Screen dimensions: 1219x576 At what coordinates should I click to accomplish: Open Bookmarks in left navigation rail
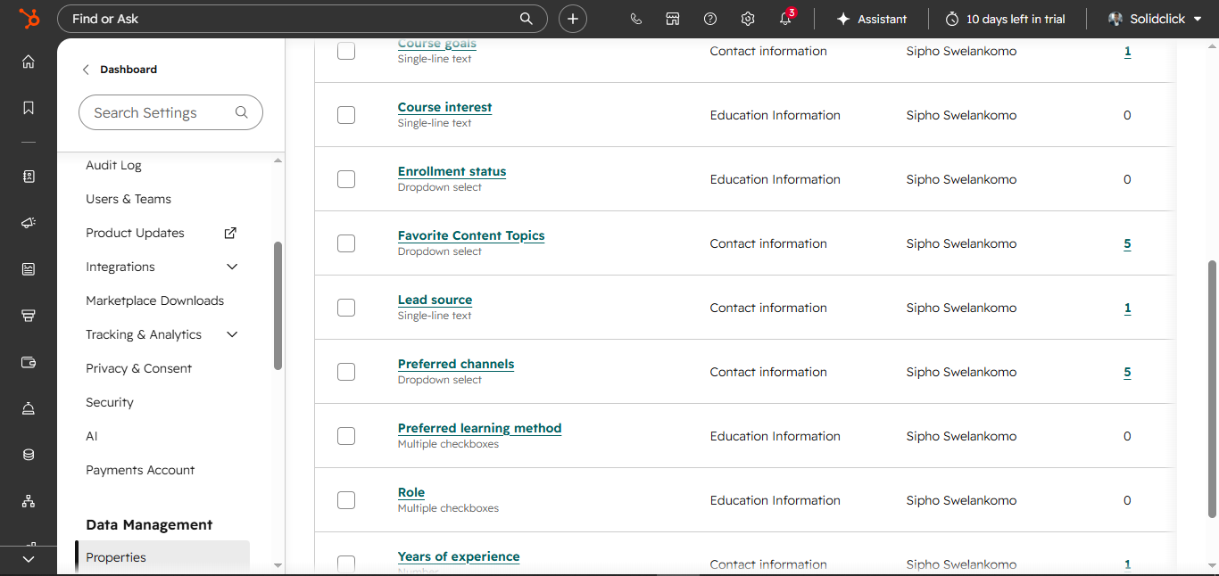click(29, 108)
